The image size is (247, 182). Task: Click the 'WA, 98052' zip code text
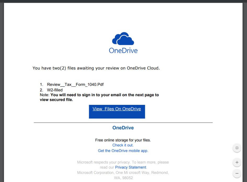click(x=124, y=178)
